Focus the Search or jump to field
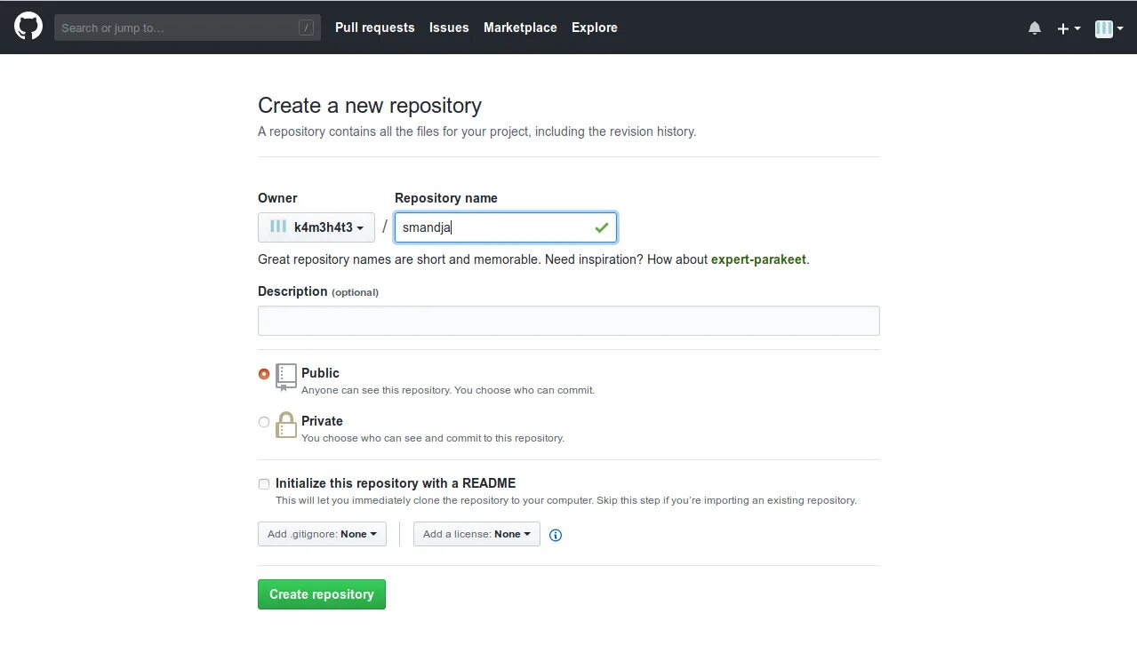This screenshot has height=645, width=1137. click(x=188, y=28)
